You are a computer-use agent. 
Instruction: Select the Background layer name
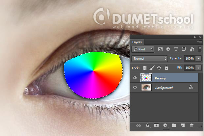[164, 88]
